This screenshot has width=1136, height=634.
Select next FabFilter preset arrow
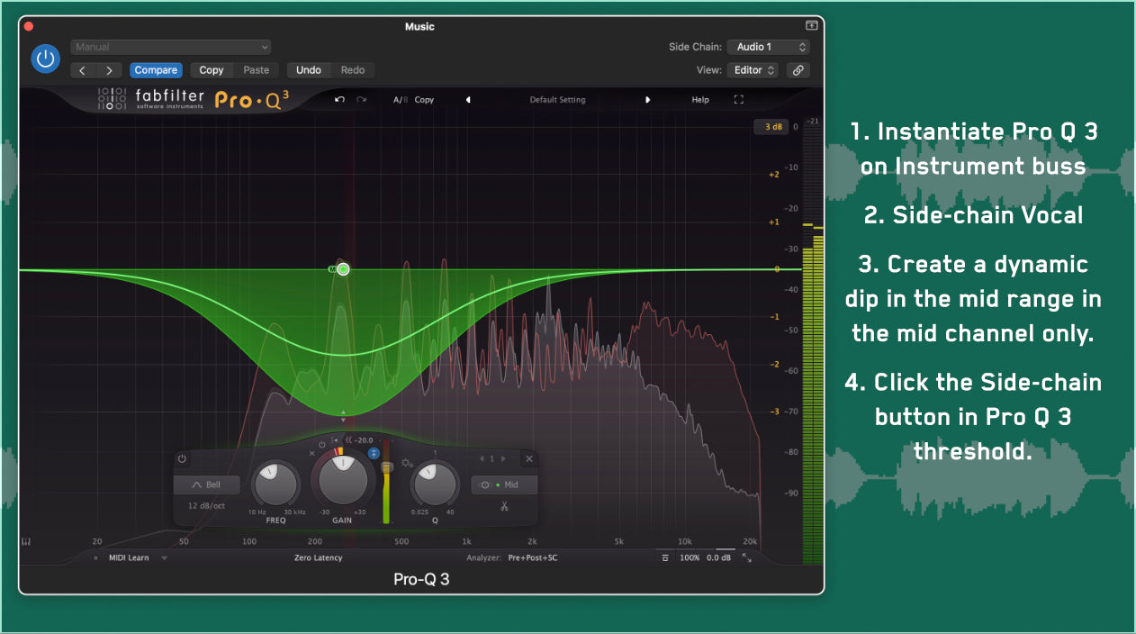pyautogui.click(x=647, y=100)
